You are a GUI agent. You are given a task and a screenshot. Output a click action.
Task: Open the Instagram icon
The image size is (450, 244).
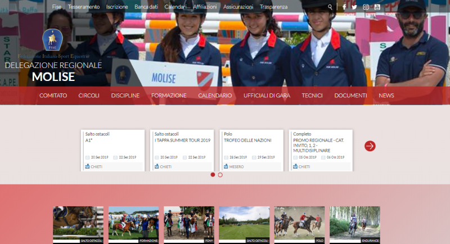coord(366,7)
